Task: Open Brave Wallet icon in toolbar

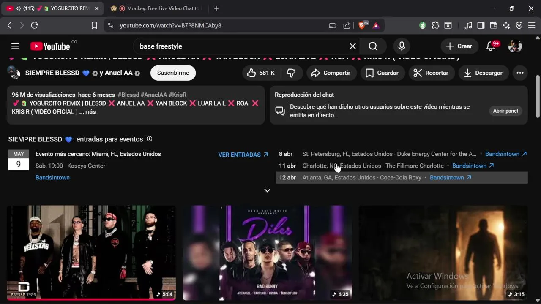Action: pyautogui.click(x=493, y=25)
